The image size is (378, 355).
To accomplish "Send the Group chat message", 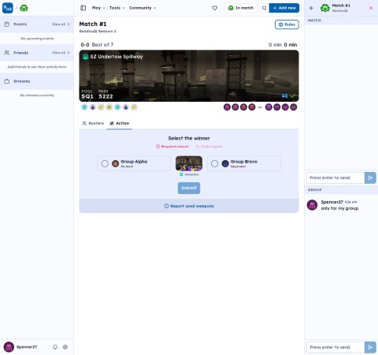I will point(370,347).
